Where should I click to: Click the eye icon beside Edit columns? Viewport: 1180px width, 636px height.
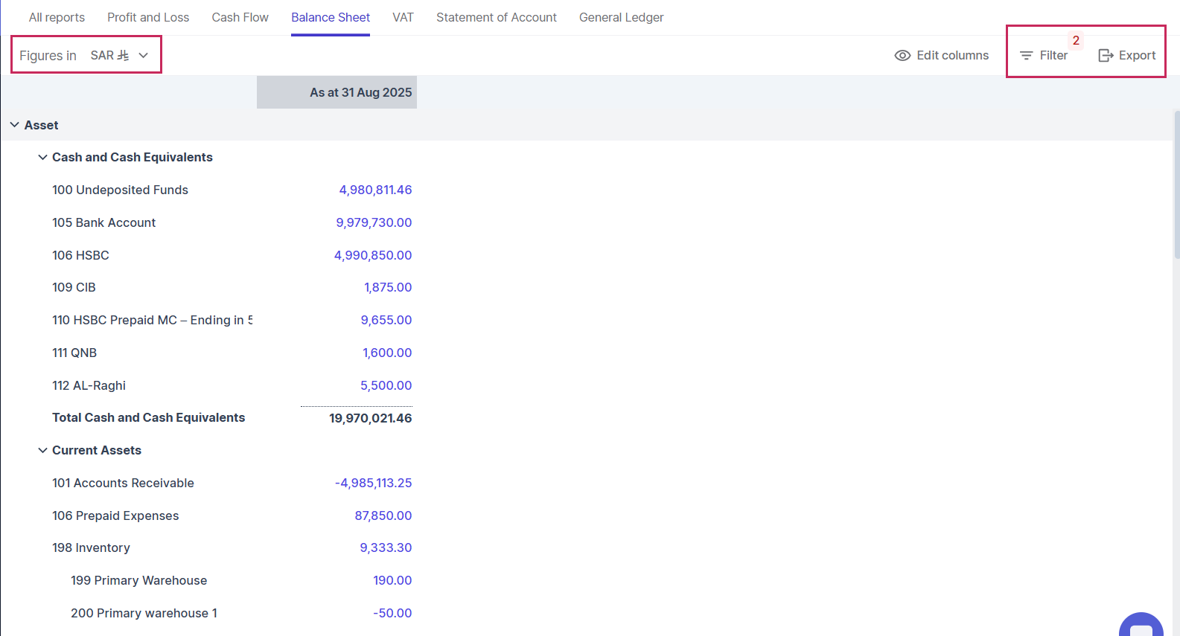[902, 56]
